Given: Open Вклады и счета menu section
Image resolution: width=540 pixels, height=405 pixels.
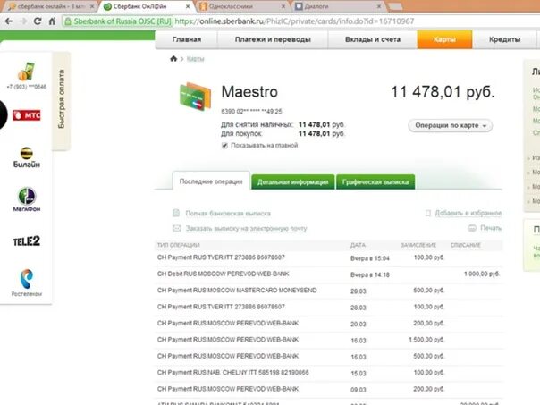Looking at the screenshot, I should 373,39.
